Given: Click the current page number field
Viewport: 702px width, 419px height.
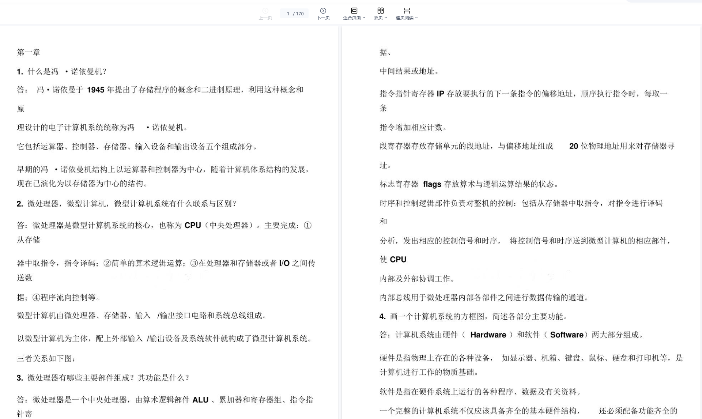Looking at the screenshot, I should pyautogui.click(x=288, y=14).
